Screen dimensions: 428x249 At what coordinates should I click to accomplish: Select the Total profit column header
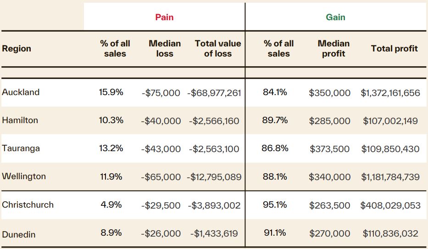coord(394,49)
